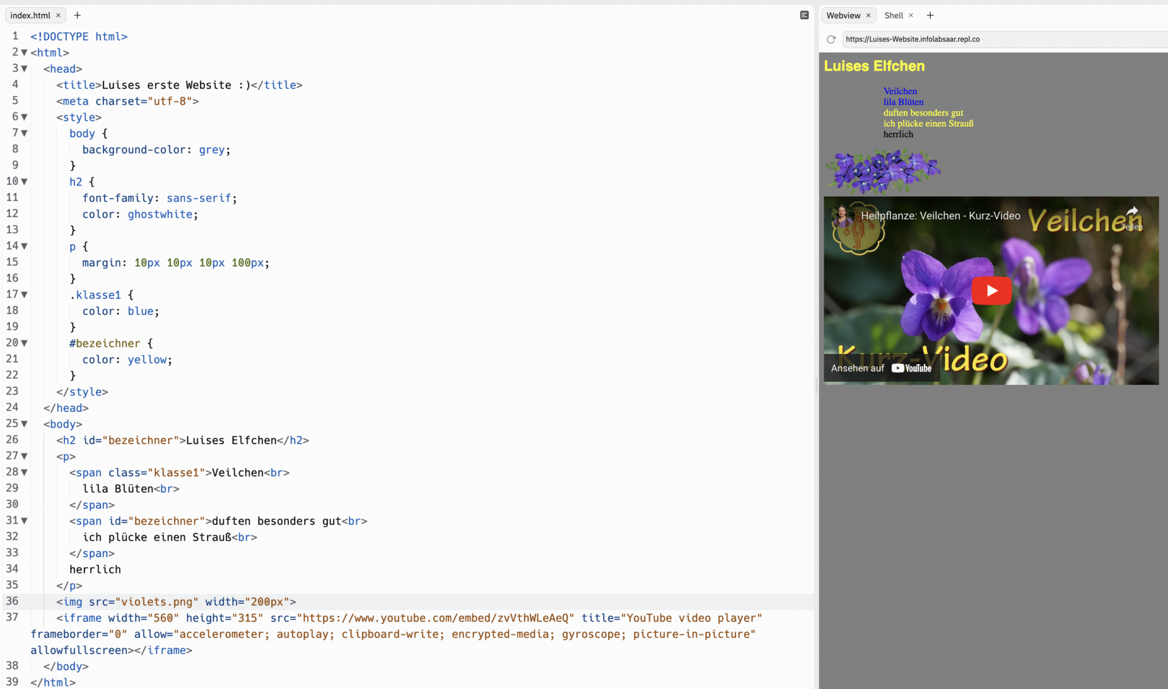This screenshot has width=1168, height=689.
Task: Open the Heilpflanze video title link
Action: (x=940, y=216)
